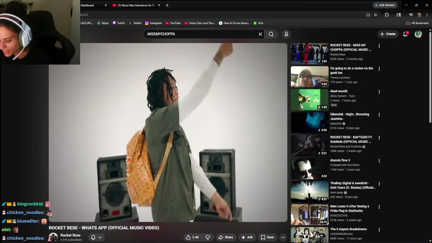The height and width of the screenshot is (243, 432).
Task: Click the Ask Gemini button
Action: (x=384, y=5)
